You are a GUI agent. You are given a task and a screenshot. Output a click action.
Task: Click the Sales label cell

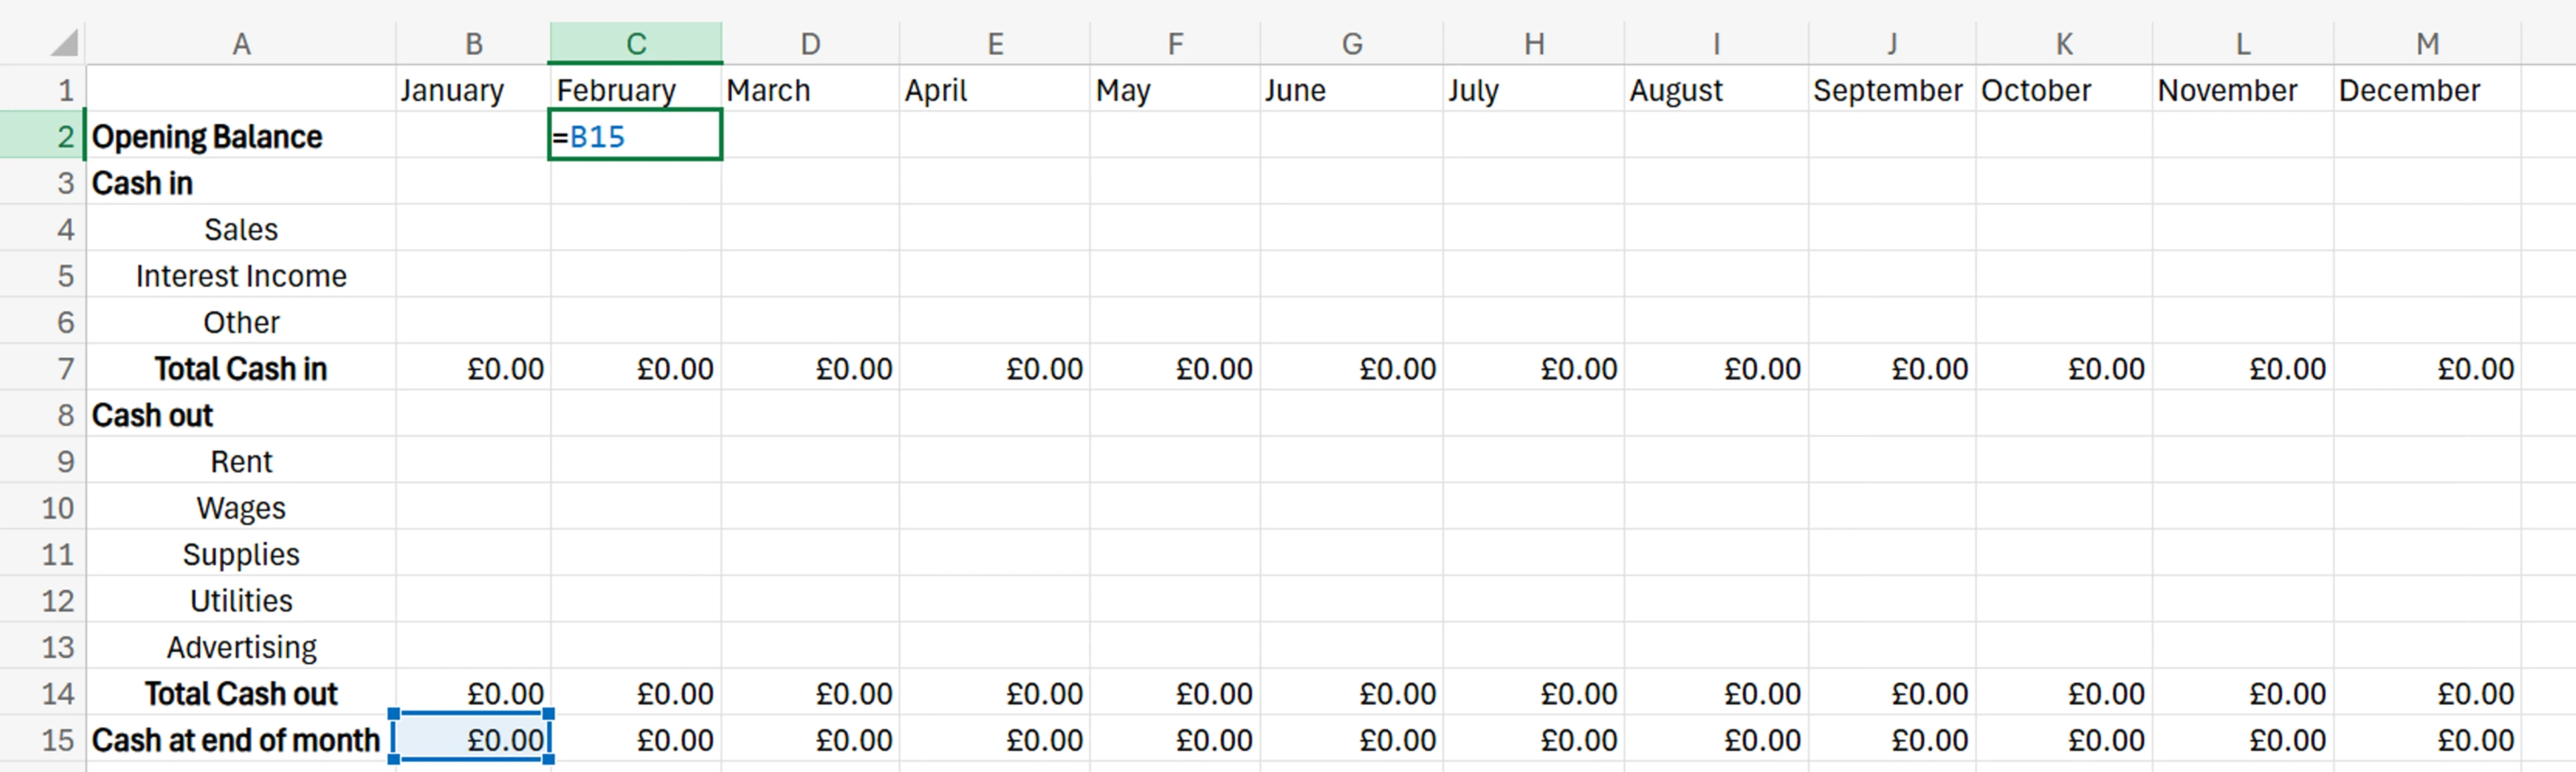(241, 229)
